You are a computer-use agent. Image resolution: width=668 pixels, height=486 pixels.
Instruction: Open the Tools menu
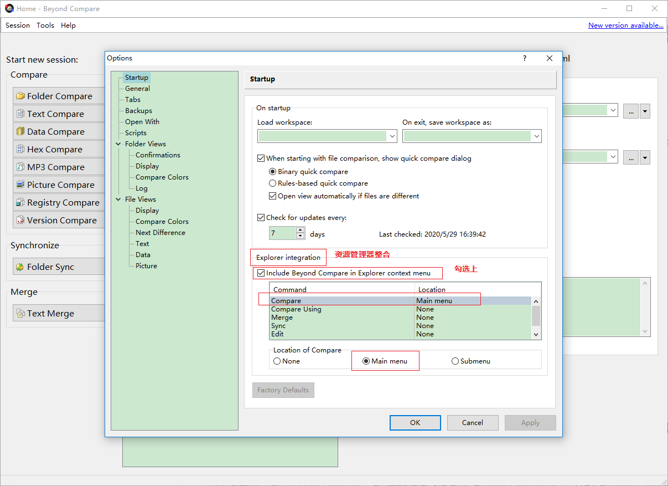click(x=45, y=25)
